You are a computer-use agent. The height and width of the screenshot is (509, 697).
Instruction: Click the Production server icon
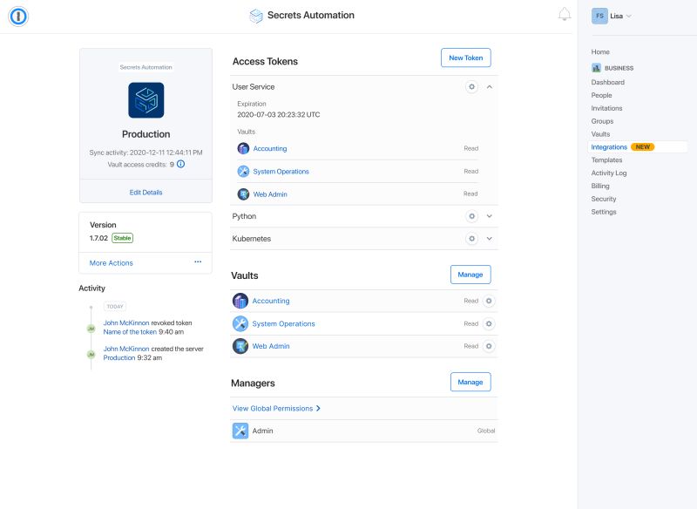146,100
